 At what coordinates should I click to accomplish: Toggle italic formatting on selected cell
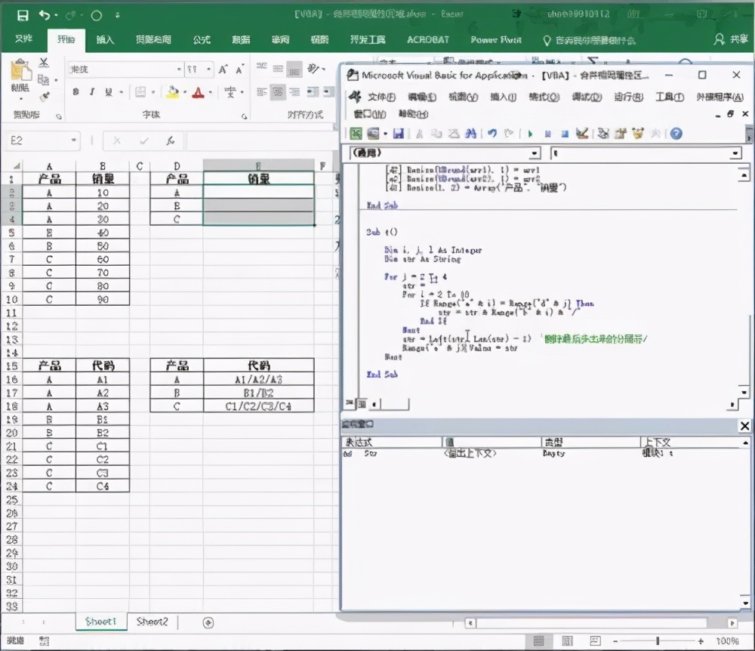tap(91, 91)
